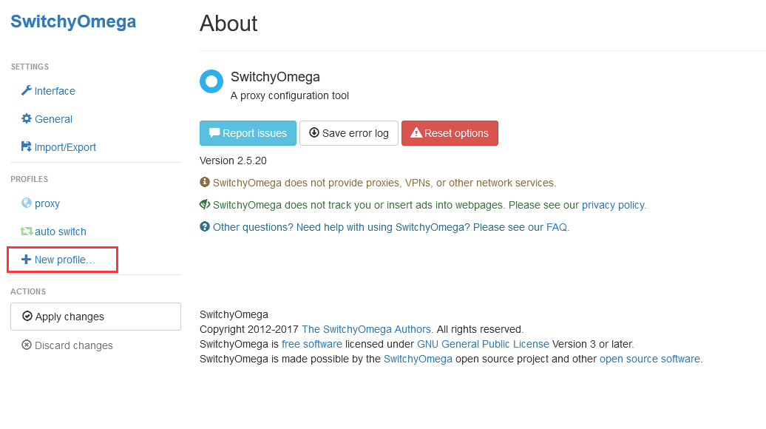The image size is (766, 429).
Task: Open the GNU General Public License link
Action: click(x=483, y=344)
